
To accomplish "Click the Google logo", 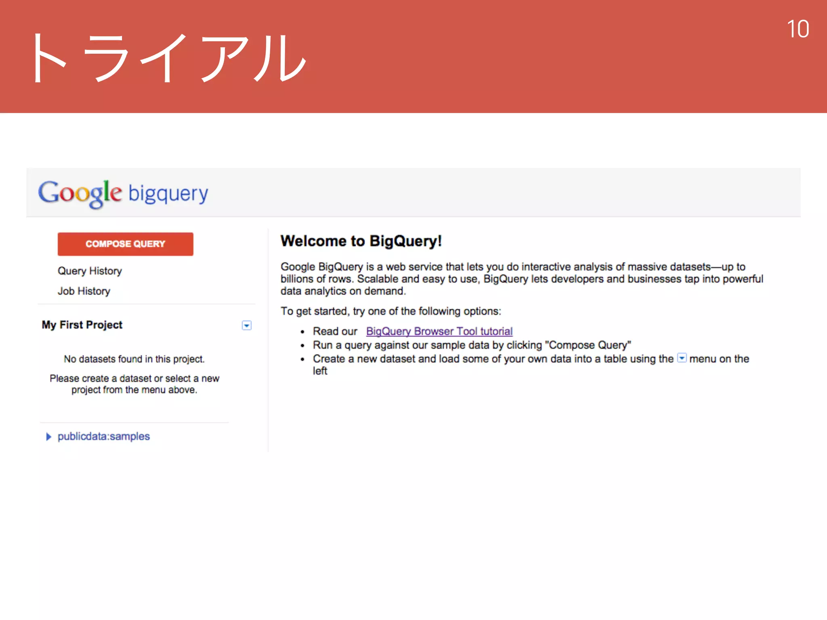I will (80, 193).
